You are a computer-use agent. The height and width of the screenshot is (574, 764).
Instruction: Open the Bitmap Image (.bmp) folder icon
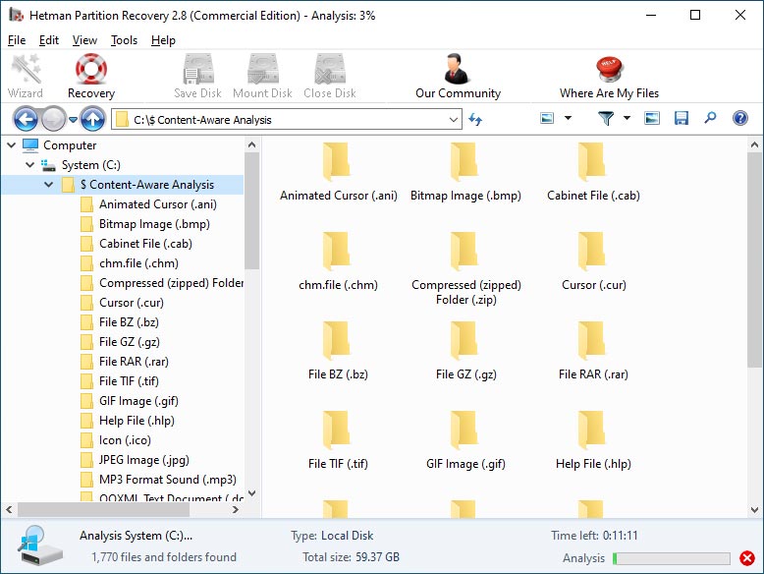click(x=464, y=162)
